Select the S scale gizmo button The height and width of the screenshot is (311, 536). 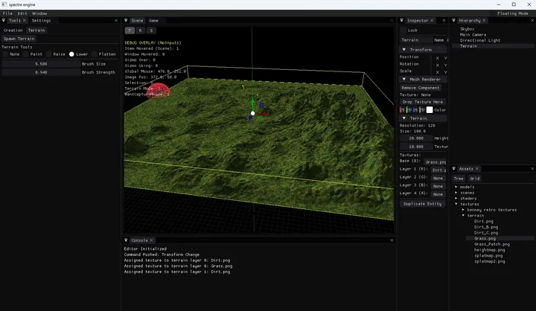pyautogui.click(x=151, y=31)
